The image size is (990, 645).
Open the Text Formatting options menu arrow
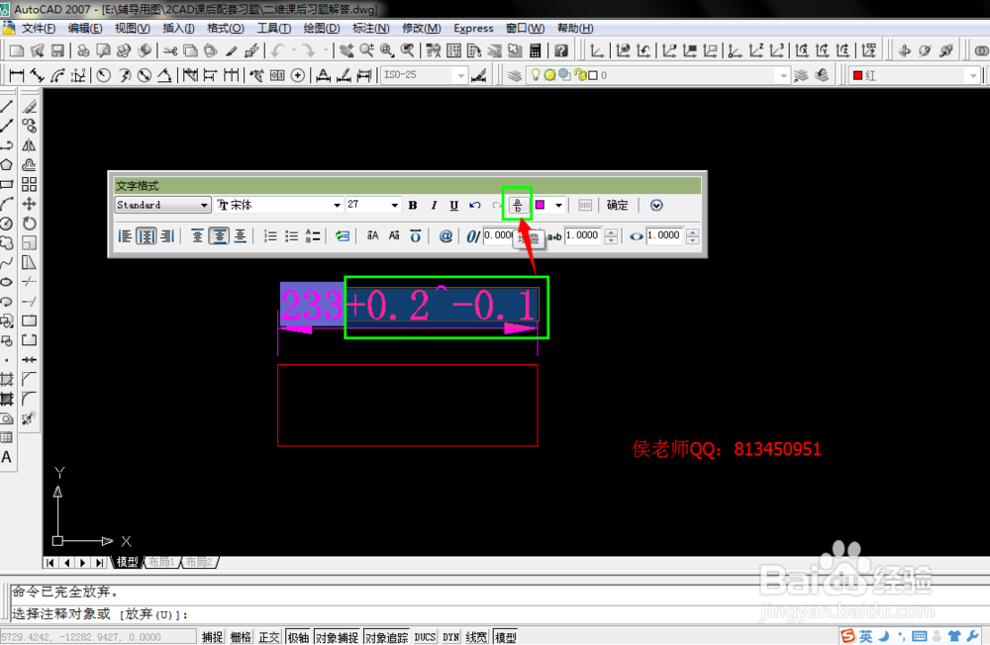click(656, 205)
